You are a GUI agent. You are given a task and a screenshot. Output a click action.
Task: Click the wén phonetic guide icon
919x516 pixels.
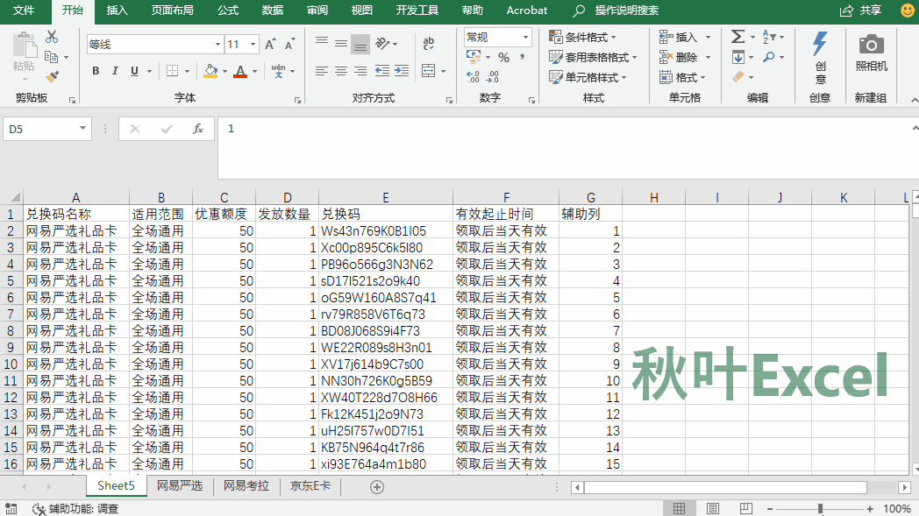coord(278,71)
